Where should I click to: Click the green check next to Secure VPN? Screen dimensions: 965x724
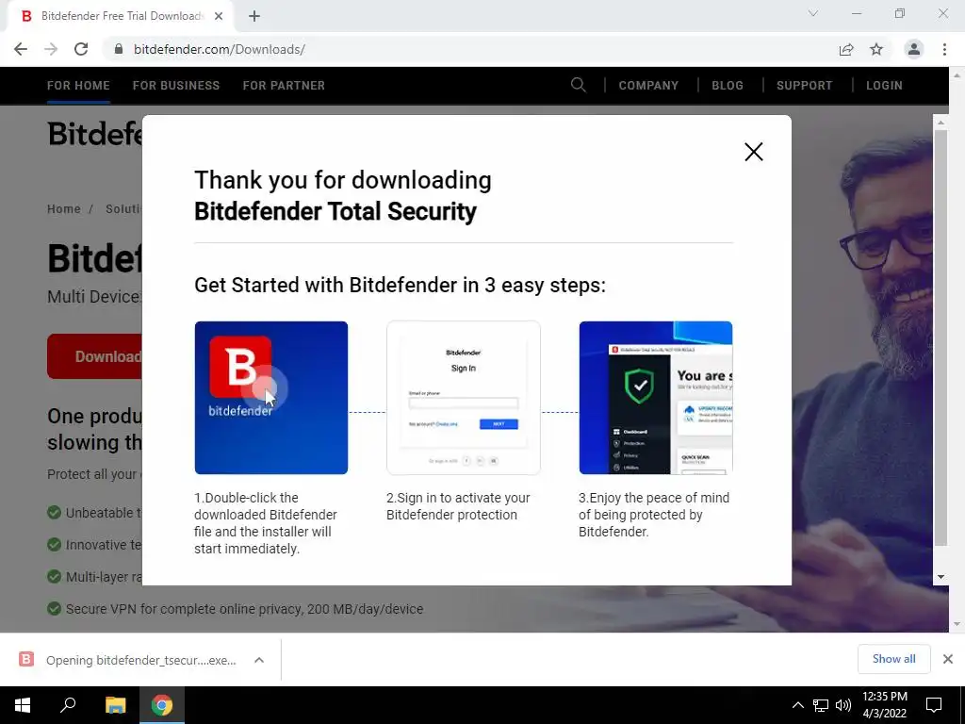point(54,609)
